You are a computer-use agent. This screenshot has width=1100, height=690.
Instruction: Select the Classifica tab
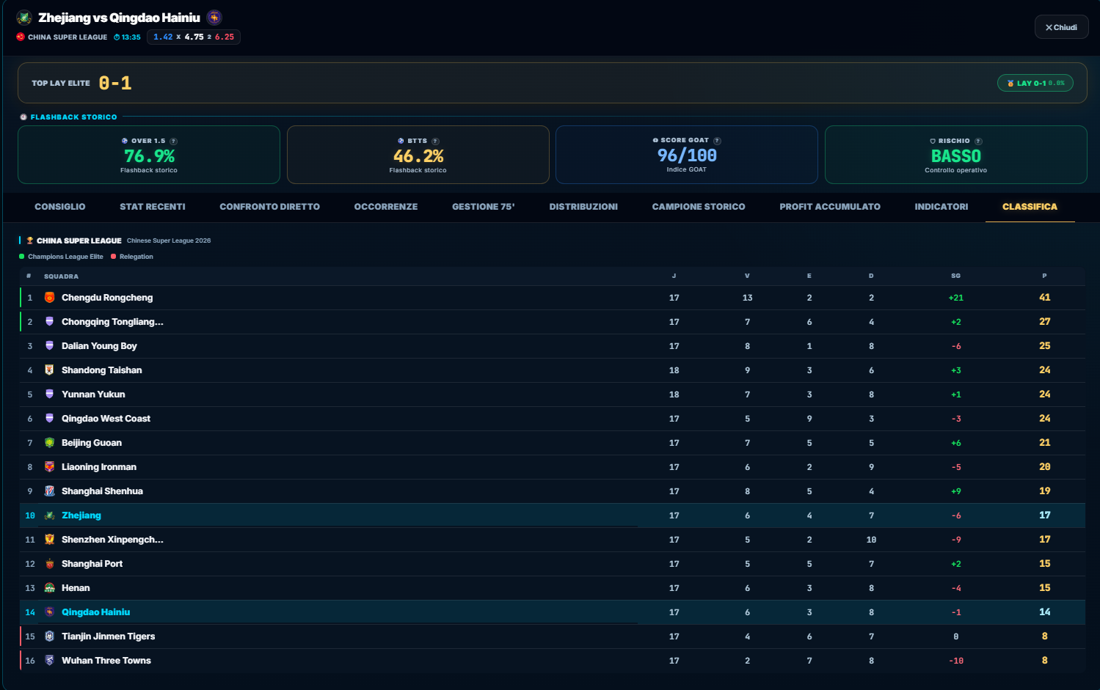click(x=1030, y=207)
